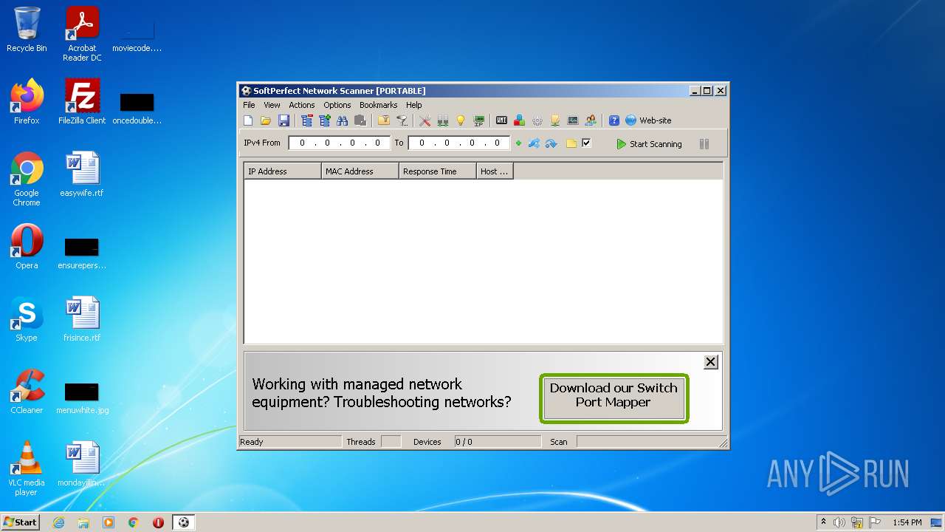Click the colored blocks toolbar icon

(520, 120)
